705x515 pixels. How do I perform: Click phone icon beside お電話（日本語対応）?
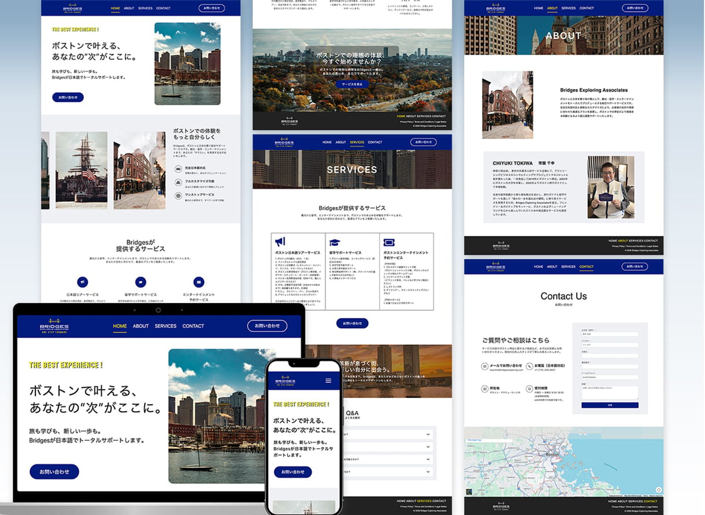coord(529,366)
